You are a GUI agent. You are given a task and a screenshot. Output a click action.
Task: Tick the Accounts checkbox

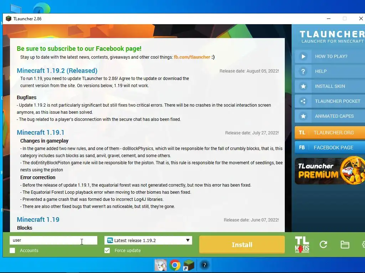pyautogui.click(x=12, y=251)
